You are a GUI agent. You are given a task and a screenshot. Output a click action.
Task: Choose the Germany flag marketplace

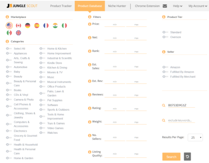[x=27, y=26]
